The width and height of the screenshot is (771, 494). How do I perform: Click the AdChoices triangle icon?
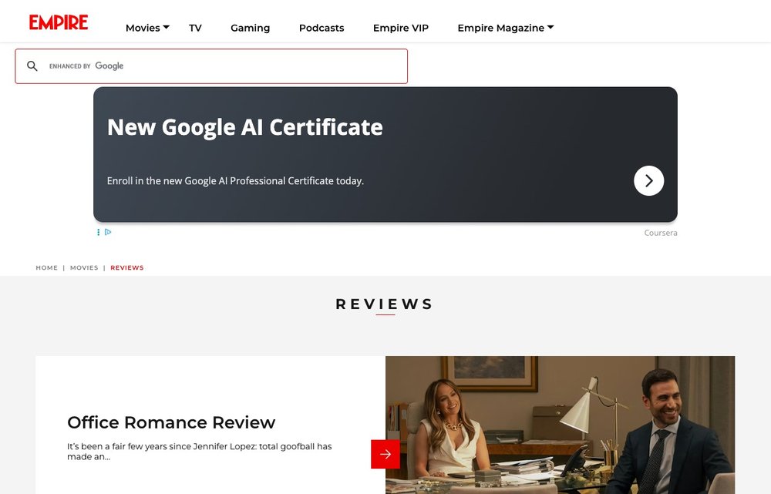[x=108, y=232]
